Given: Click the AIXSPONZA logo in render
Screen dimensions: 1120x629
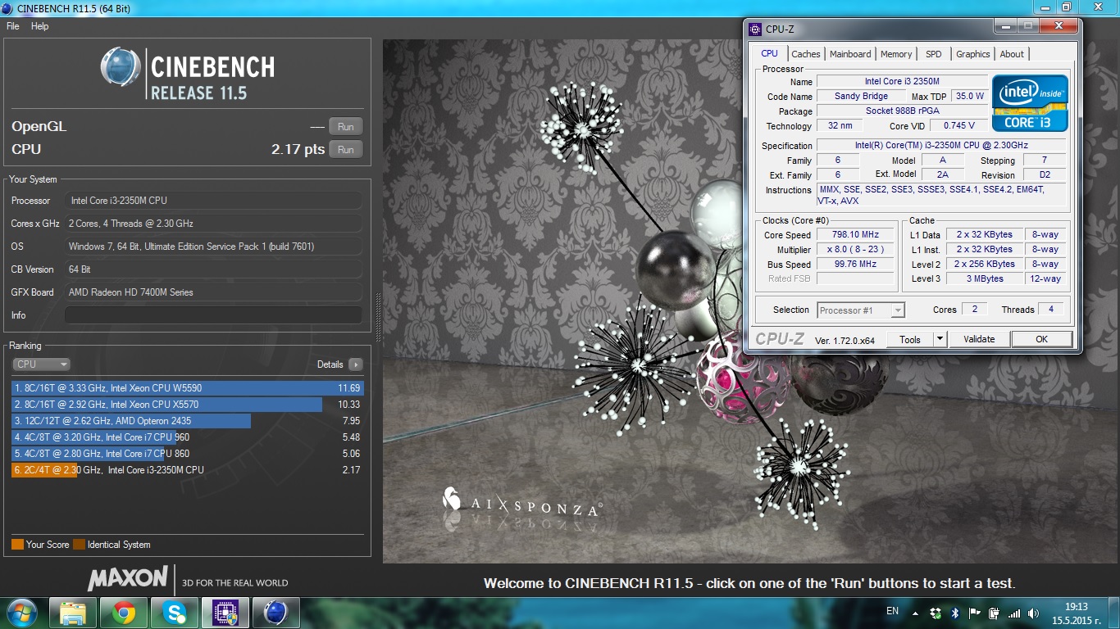Looking at the screenshot, I should click(x=522, y=503).
